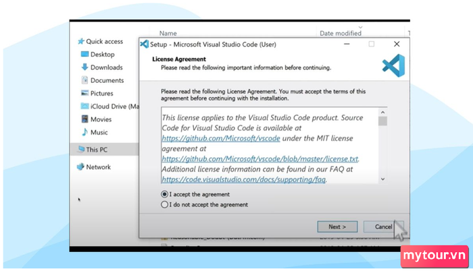Viewport: 473px width, 273px height.
Task: Click the large VS Code logo in header
Action: [394, 65]
